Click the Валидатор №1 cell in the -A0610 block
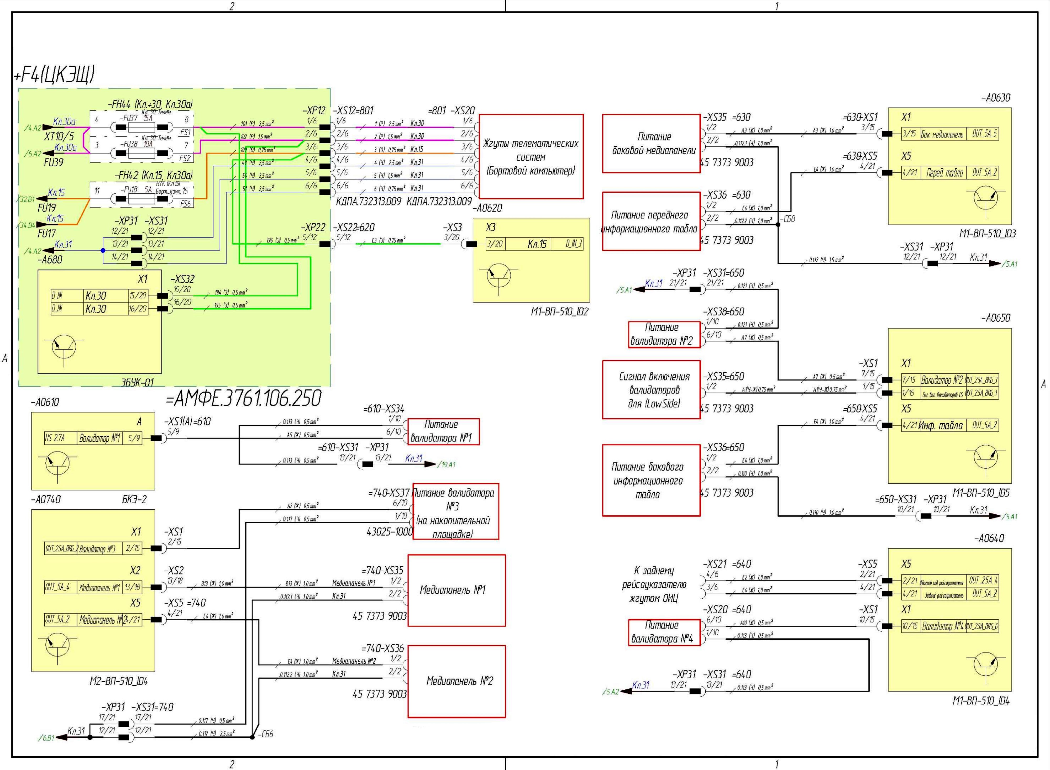Image resolution: width=1050 pixels, height=770 pixels. point(100,438)
